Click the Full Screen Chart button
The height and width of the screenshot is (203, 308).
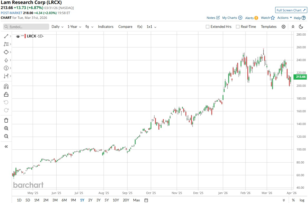tap(291, 10)
